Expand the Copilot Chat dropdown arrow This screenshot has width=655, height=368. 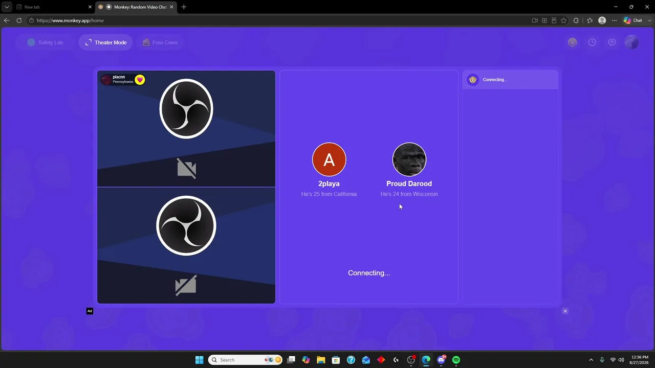[x=648, y=20]
